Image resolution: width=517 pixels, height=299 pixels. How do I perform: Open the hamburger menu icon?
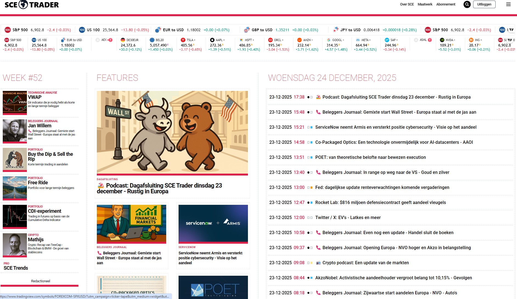(x=508, y=4)
